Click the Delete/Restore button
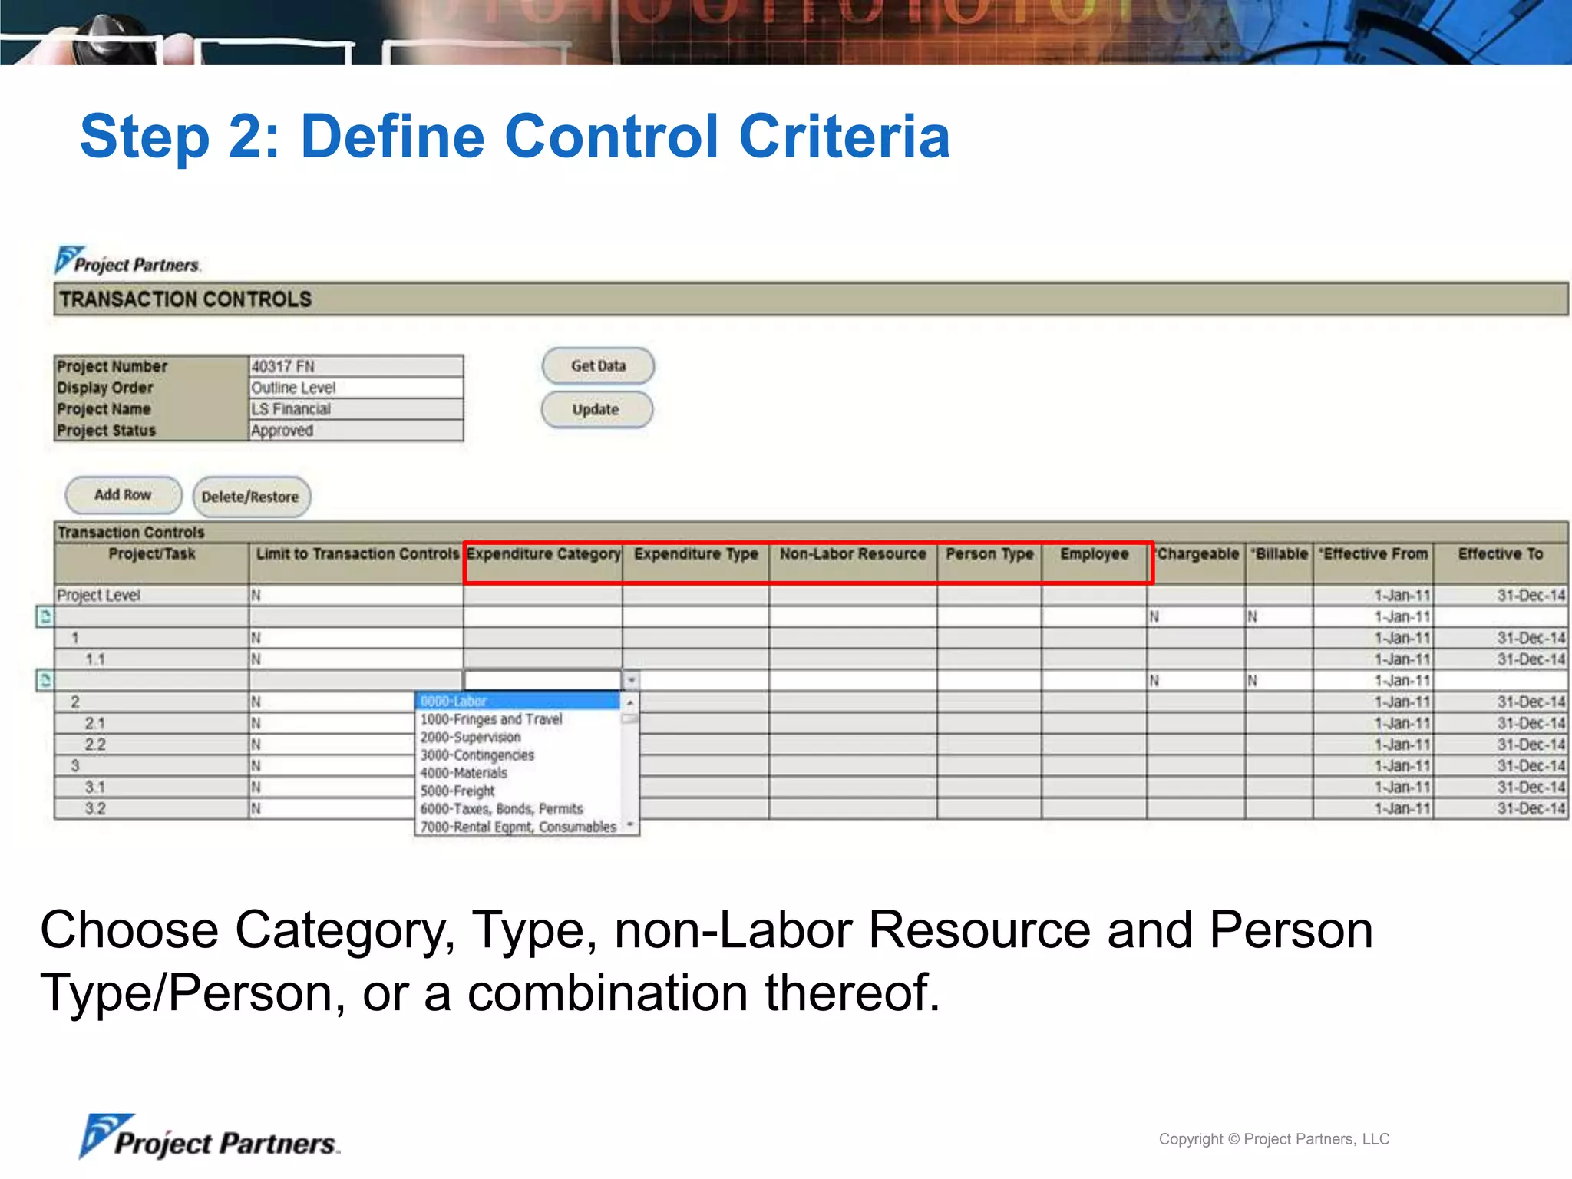The image size is (1572, 1179). [x=251, y=497]
